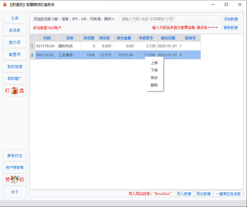Click 一键清空自选股 to clear watchlist
Image resolution: width=247 pixels, height=207 pixels.
click(228, 194)
